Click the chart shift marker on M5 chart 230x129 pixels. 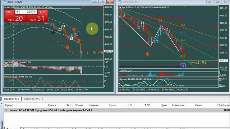point(83,6)
